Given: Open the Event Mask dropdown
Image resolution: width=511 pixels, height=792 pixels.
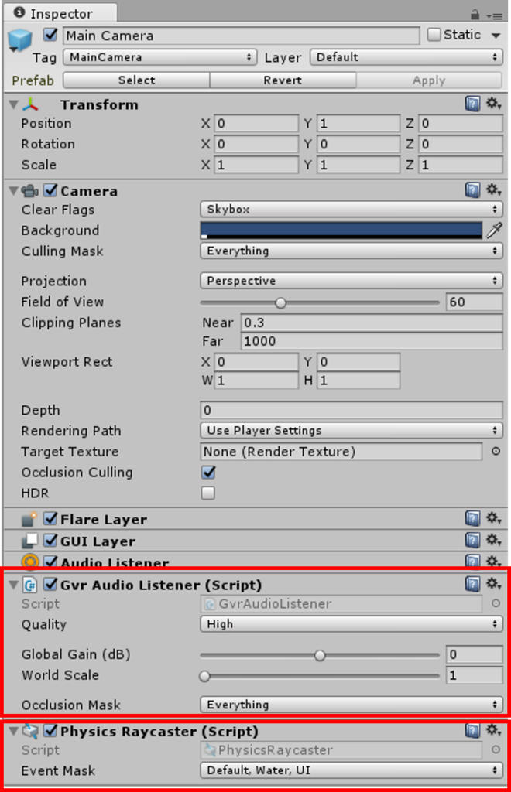Looking at the screenshot, I should [352, 770].
